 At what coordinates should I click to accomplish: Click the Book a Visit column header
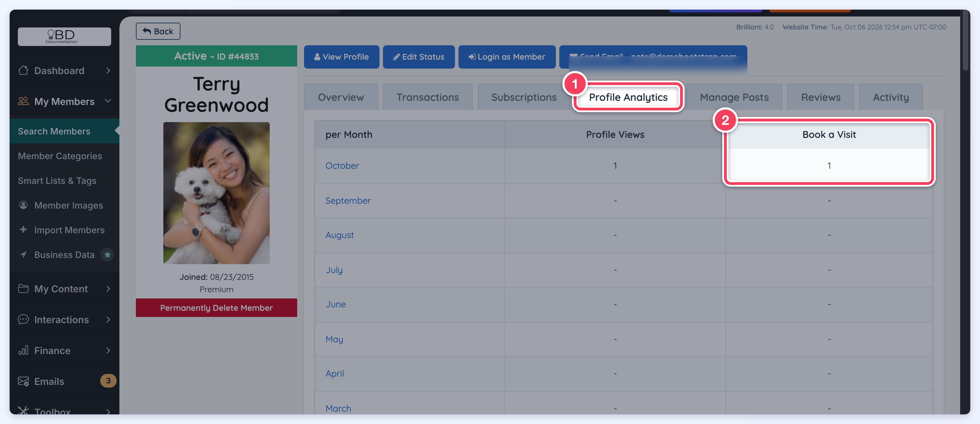pyautogui.click(x=829, y=134)
